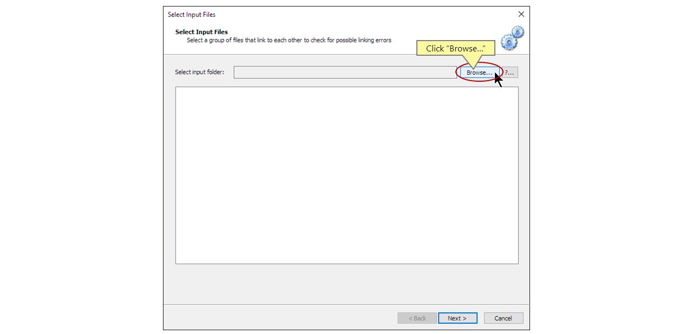Click the "Select input folder:" label
Viewport: 693px width, 334px height.
[199, 72]
